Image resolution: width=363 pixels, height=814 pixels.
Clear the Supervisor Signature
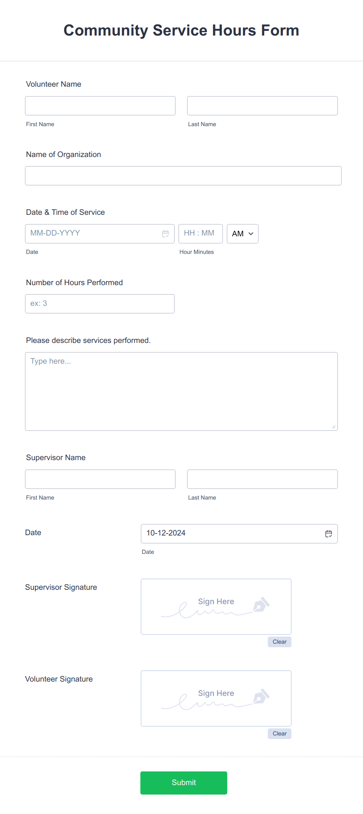click(x=279, y=642)
